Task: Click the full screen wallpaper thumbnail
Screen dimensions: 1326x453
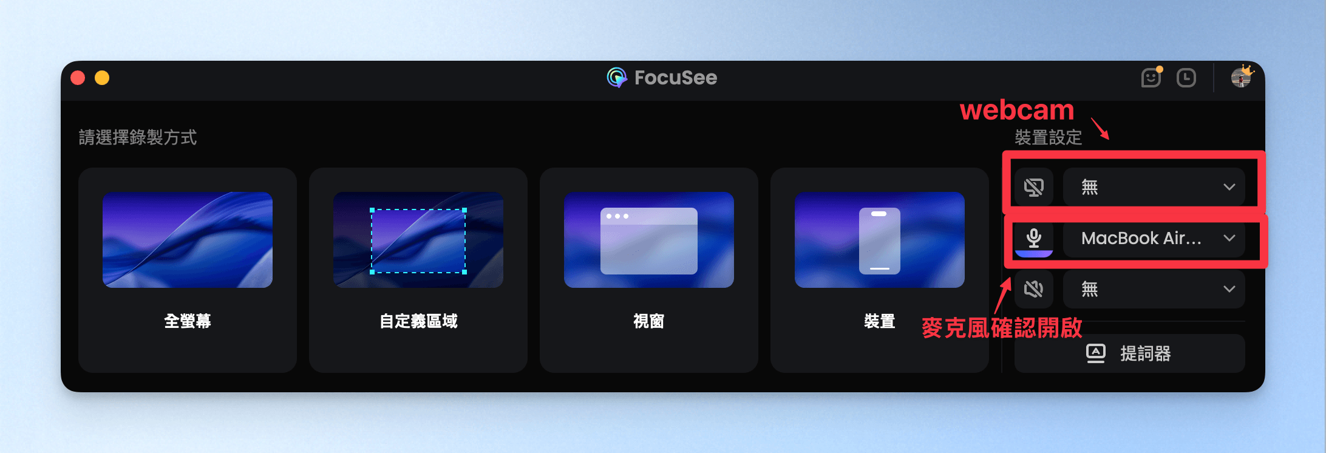Action: tap(188, 240)
